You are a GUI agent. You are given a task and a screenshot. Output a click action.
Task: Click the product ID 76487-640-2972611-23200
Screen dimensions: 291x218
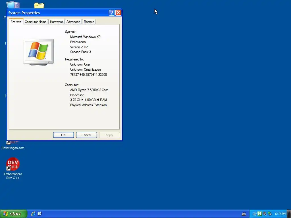tap(89, 75)
